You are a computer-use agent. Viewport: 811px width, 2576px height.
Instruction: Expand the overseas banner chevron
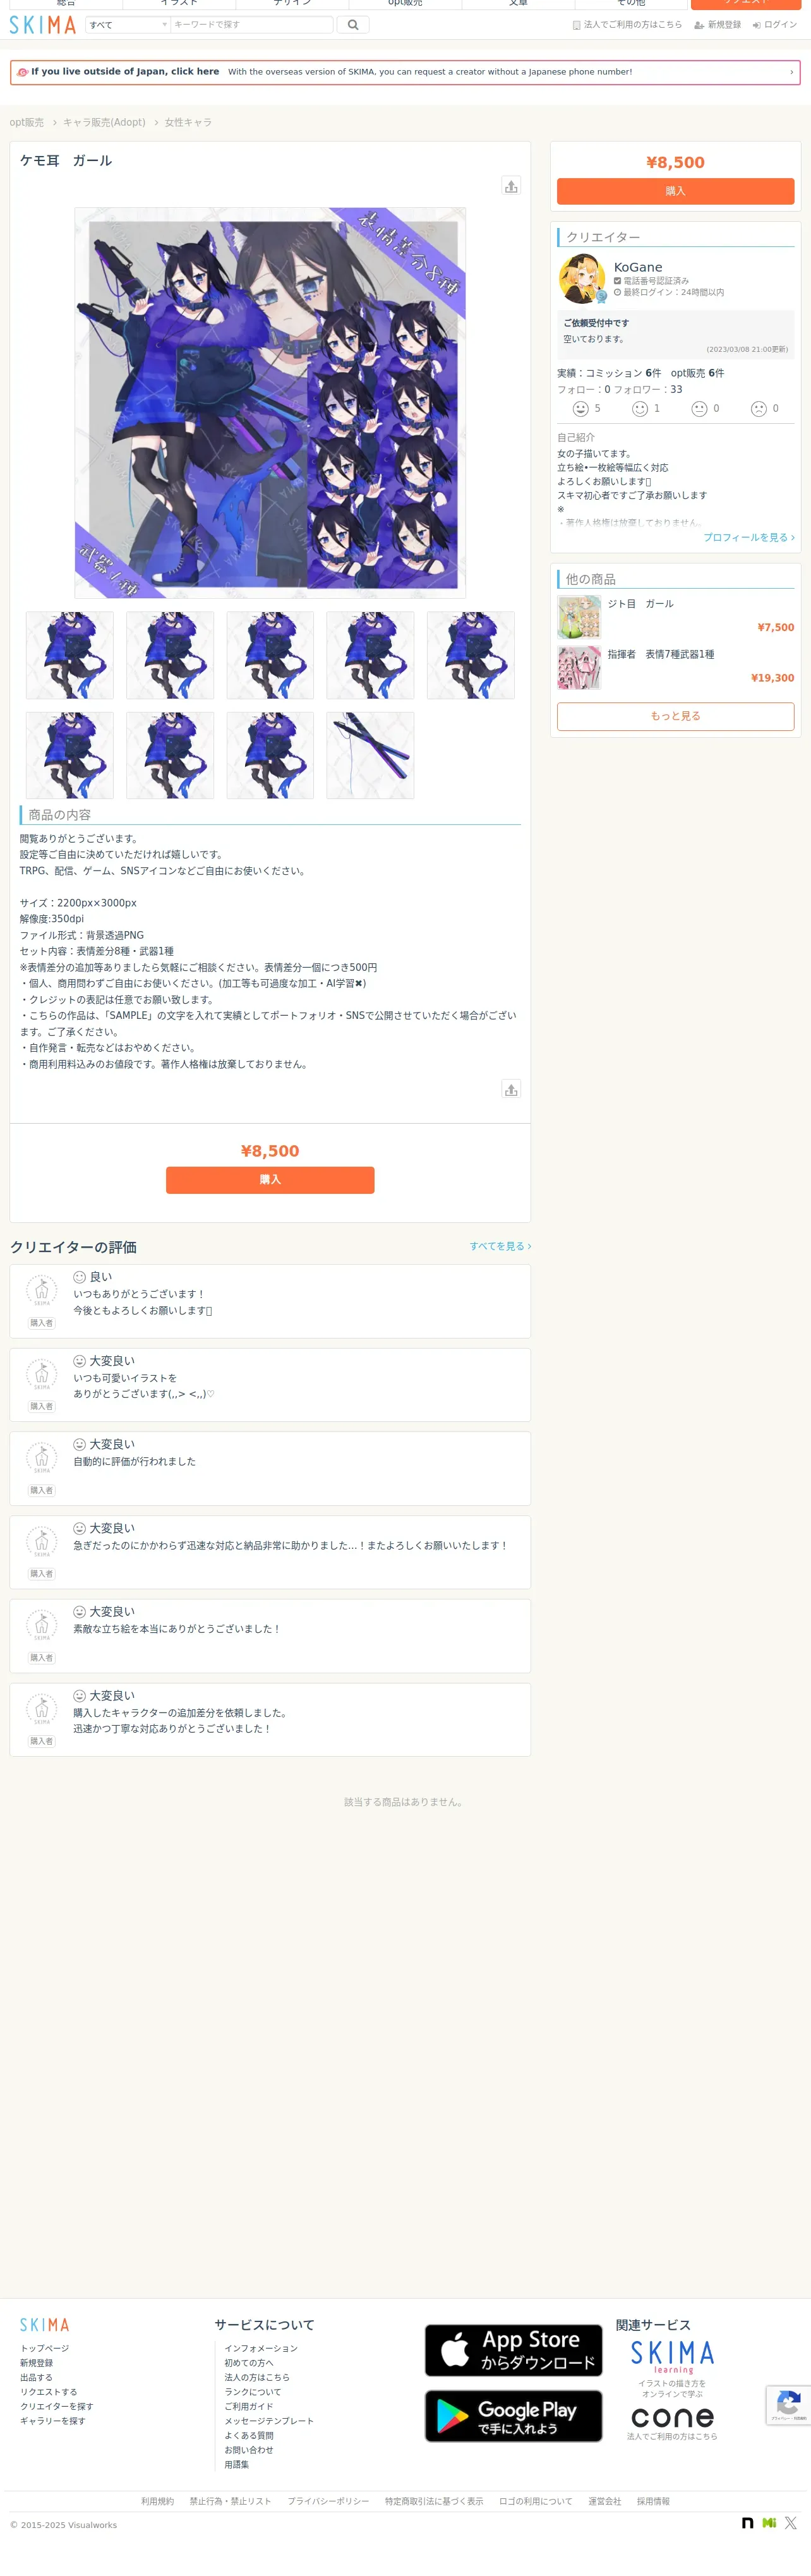pyautogui.click(x=791, y=72)
